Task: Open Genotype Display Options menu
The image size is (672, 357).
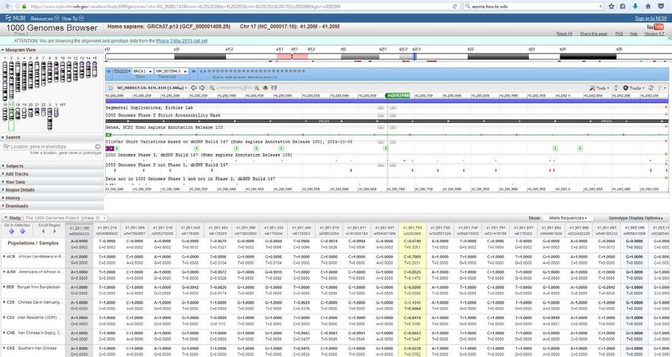Action: coord(635,218)
